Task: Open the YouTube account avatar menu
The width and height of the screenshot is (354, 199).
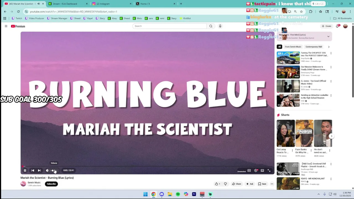Action: tap(345, 26)
